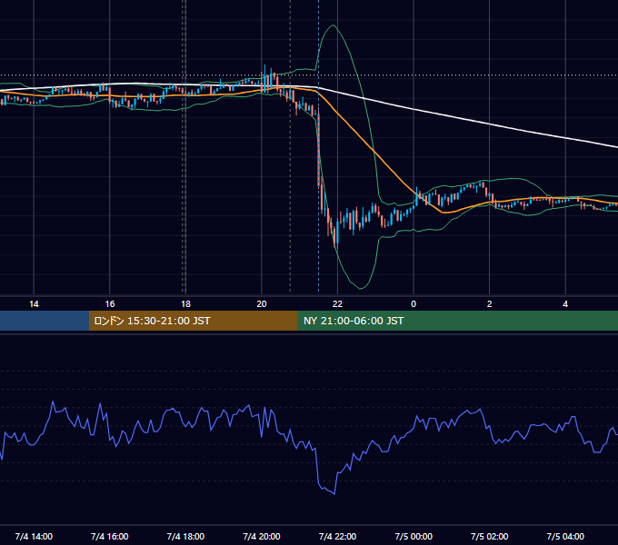Click the hour label 16 on price chart axis
This screenshot has height=545, width=618.
pyautogui.click(x=110, y=304)
